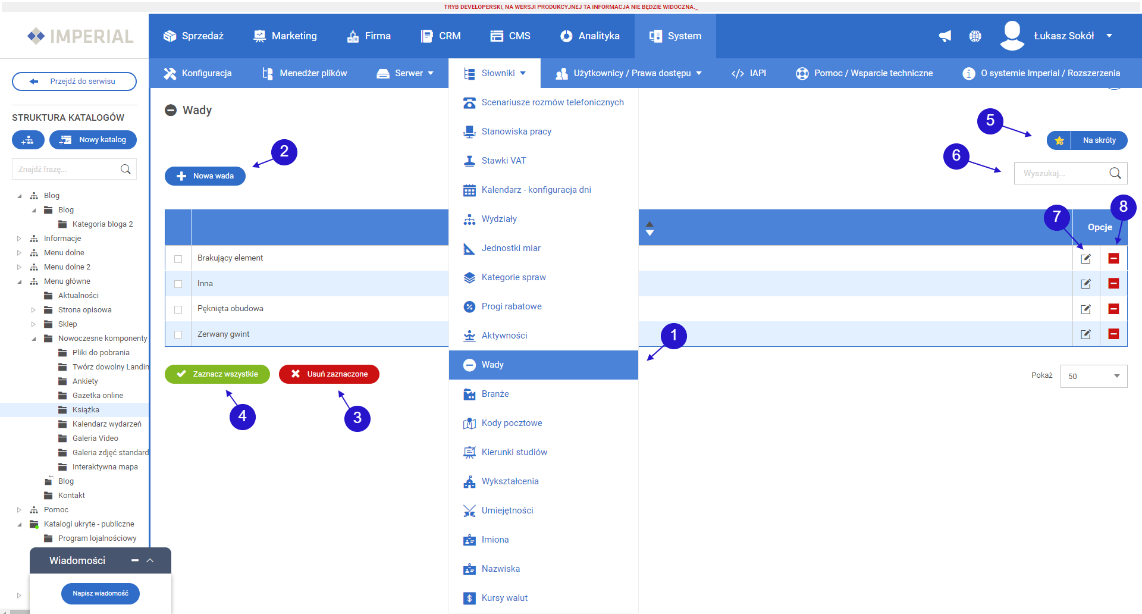1142x614 pixels.
Task: Expand the Serwer dropdown menu
Action: (406, 73)
